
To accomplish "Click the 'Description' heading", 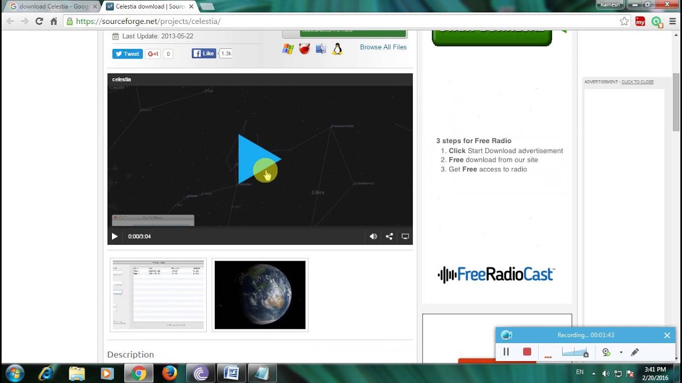I will coord(131,354).
